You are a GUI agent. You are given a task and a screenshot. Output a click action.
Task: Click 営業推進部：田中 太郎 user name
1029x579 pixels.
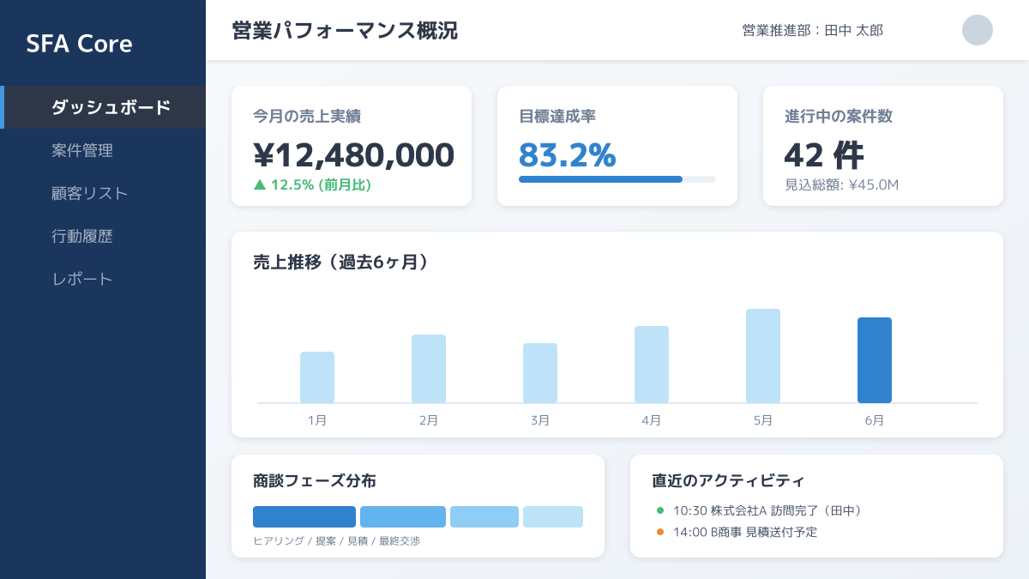tap(812, 31)
